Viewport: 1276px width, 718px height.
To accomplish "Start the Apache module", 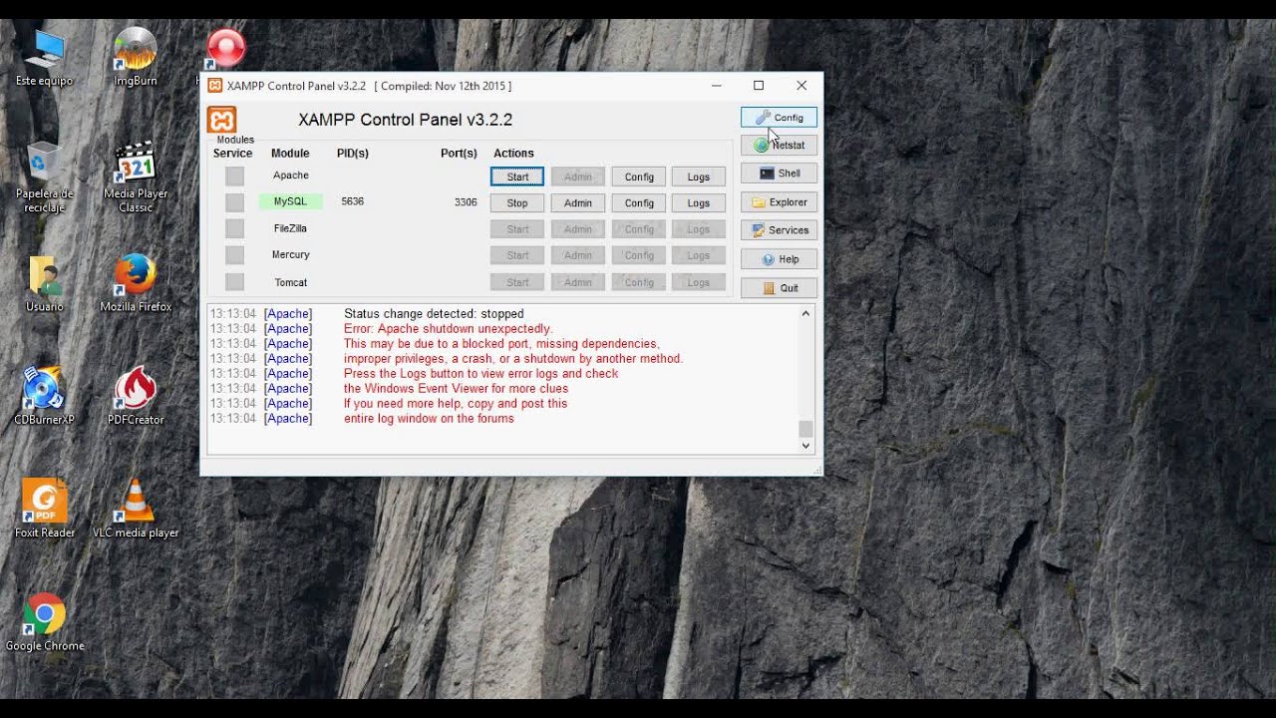I will click(517, 177).
